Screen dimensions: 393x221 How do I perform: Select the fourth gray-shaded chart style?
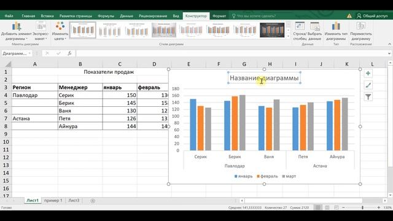[164, 30]
